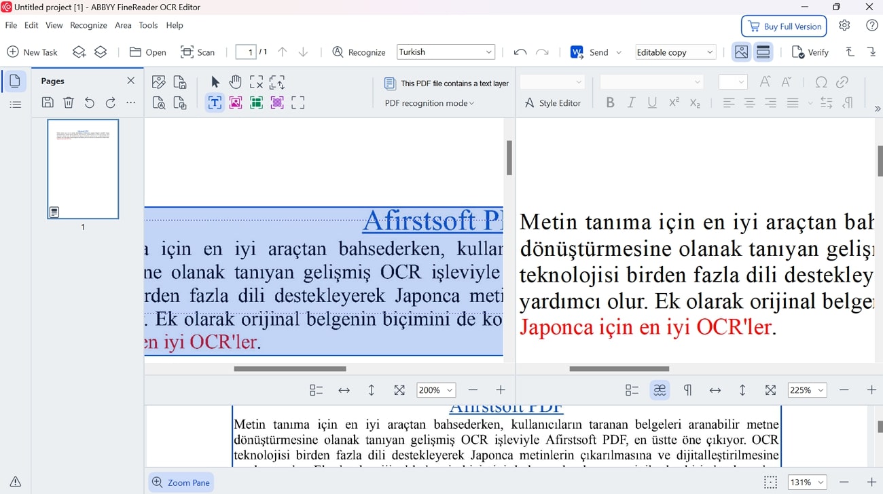Click the stacked layers icon near New Task
Viewport: 883px width, 494px height.
101,52
